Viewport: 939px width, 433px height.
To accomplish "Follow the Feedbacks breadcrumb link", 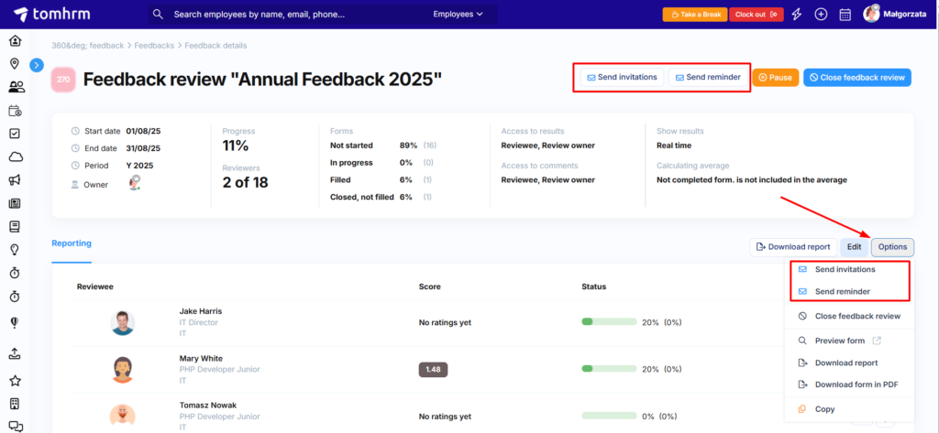I will pos(154,46).
